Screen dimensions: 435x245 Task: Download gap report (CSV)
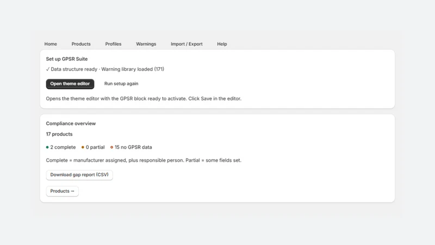click(x=79, y=175)
